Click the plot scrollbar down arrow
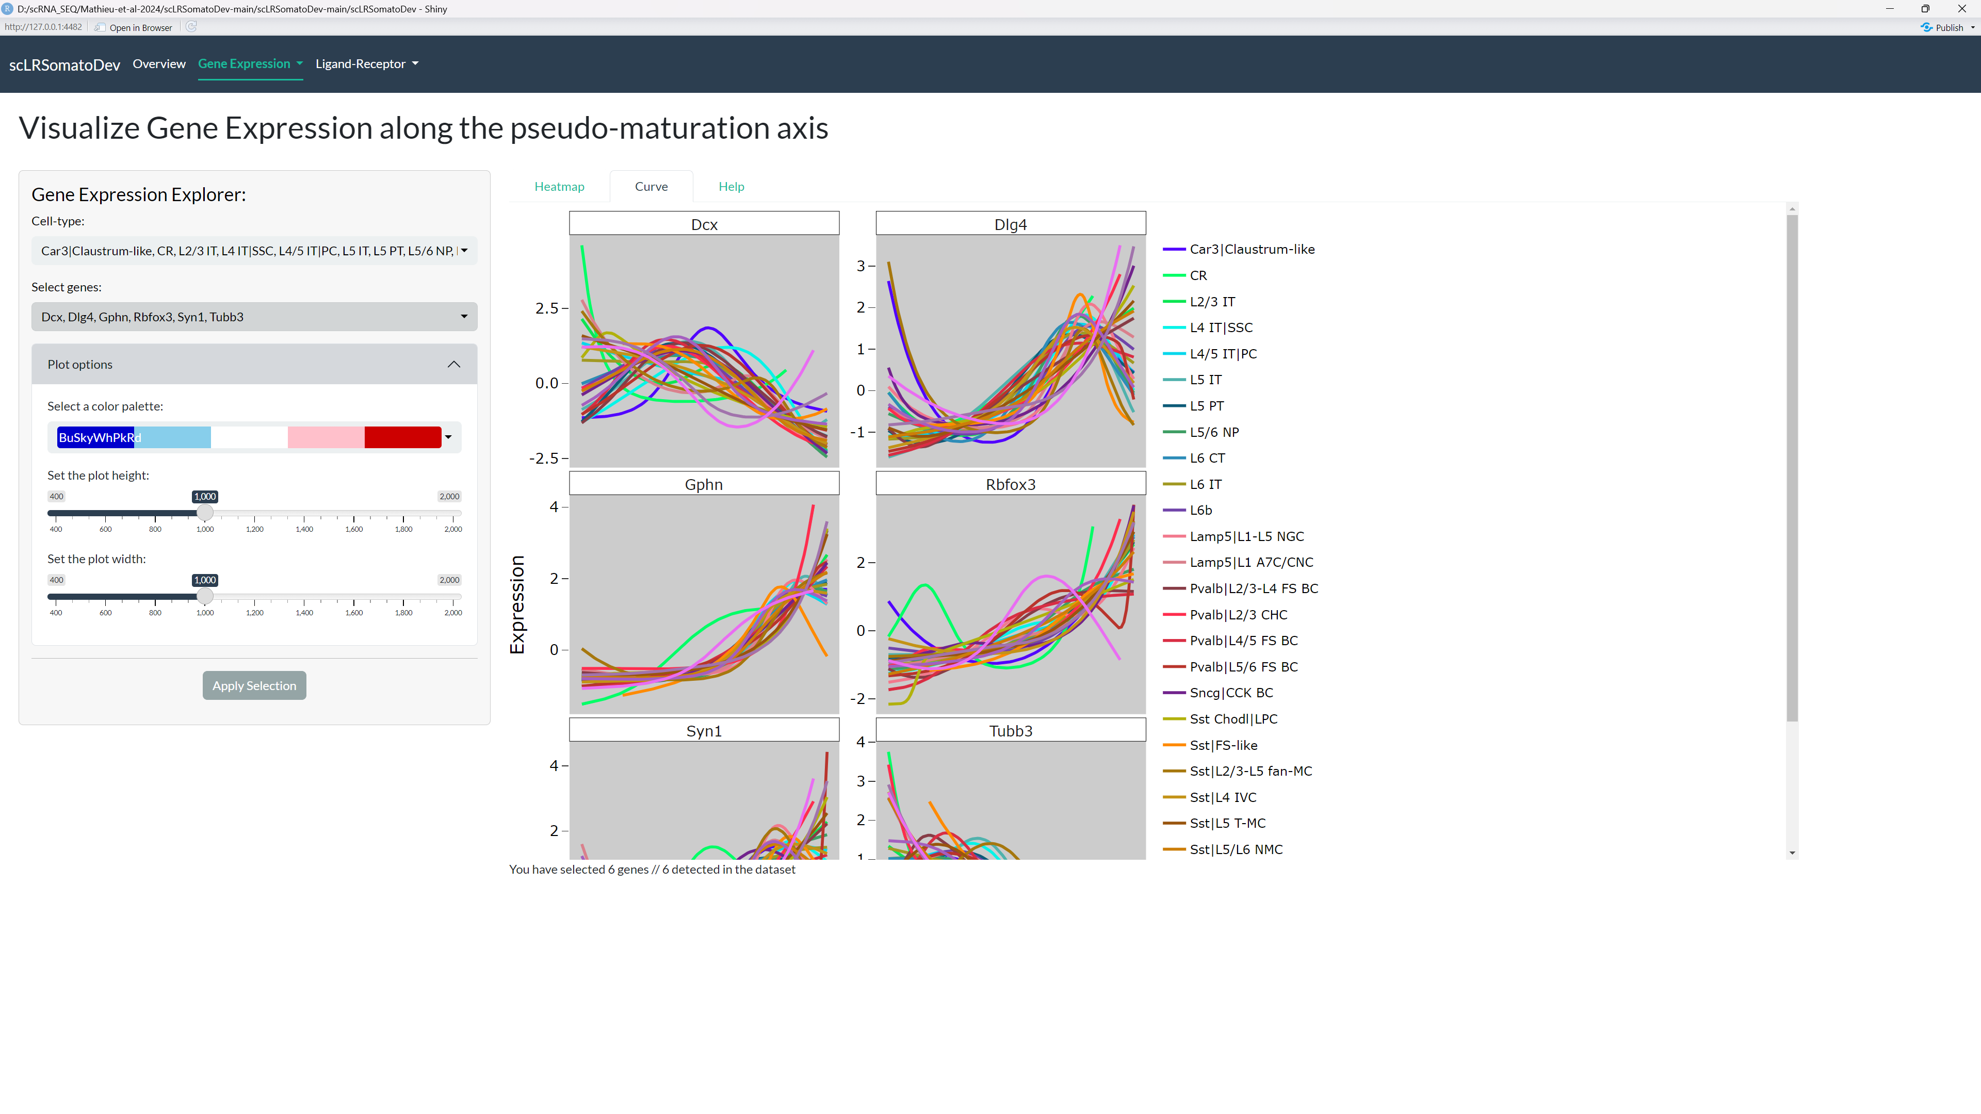Viewport: 1981px width, 1114px height. click(1793, 853)
